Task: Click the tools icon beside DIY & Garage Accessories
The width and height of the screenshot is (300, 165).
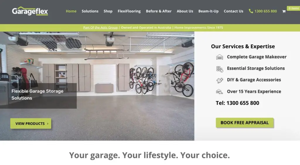Action: [219, 80]
